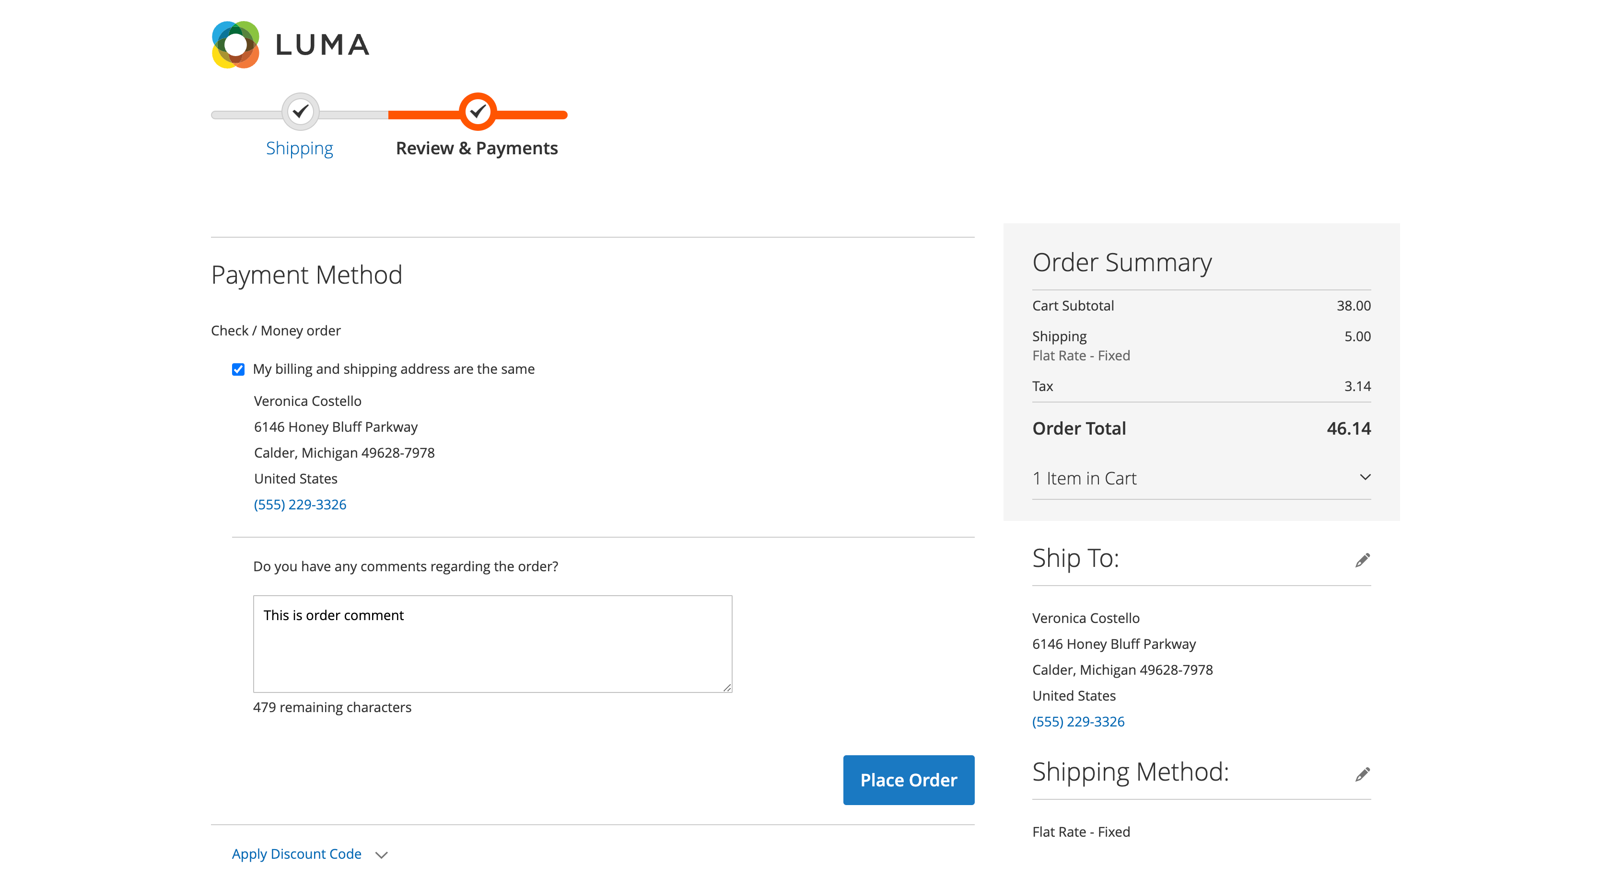Click the phone number link (555) 229-3326

300,503
